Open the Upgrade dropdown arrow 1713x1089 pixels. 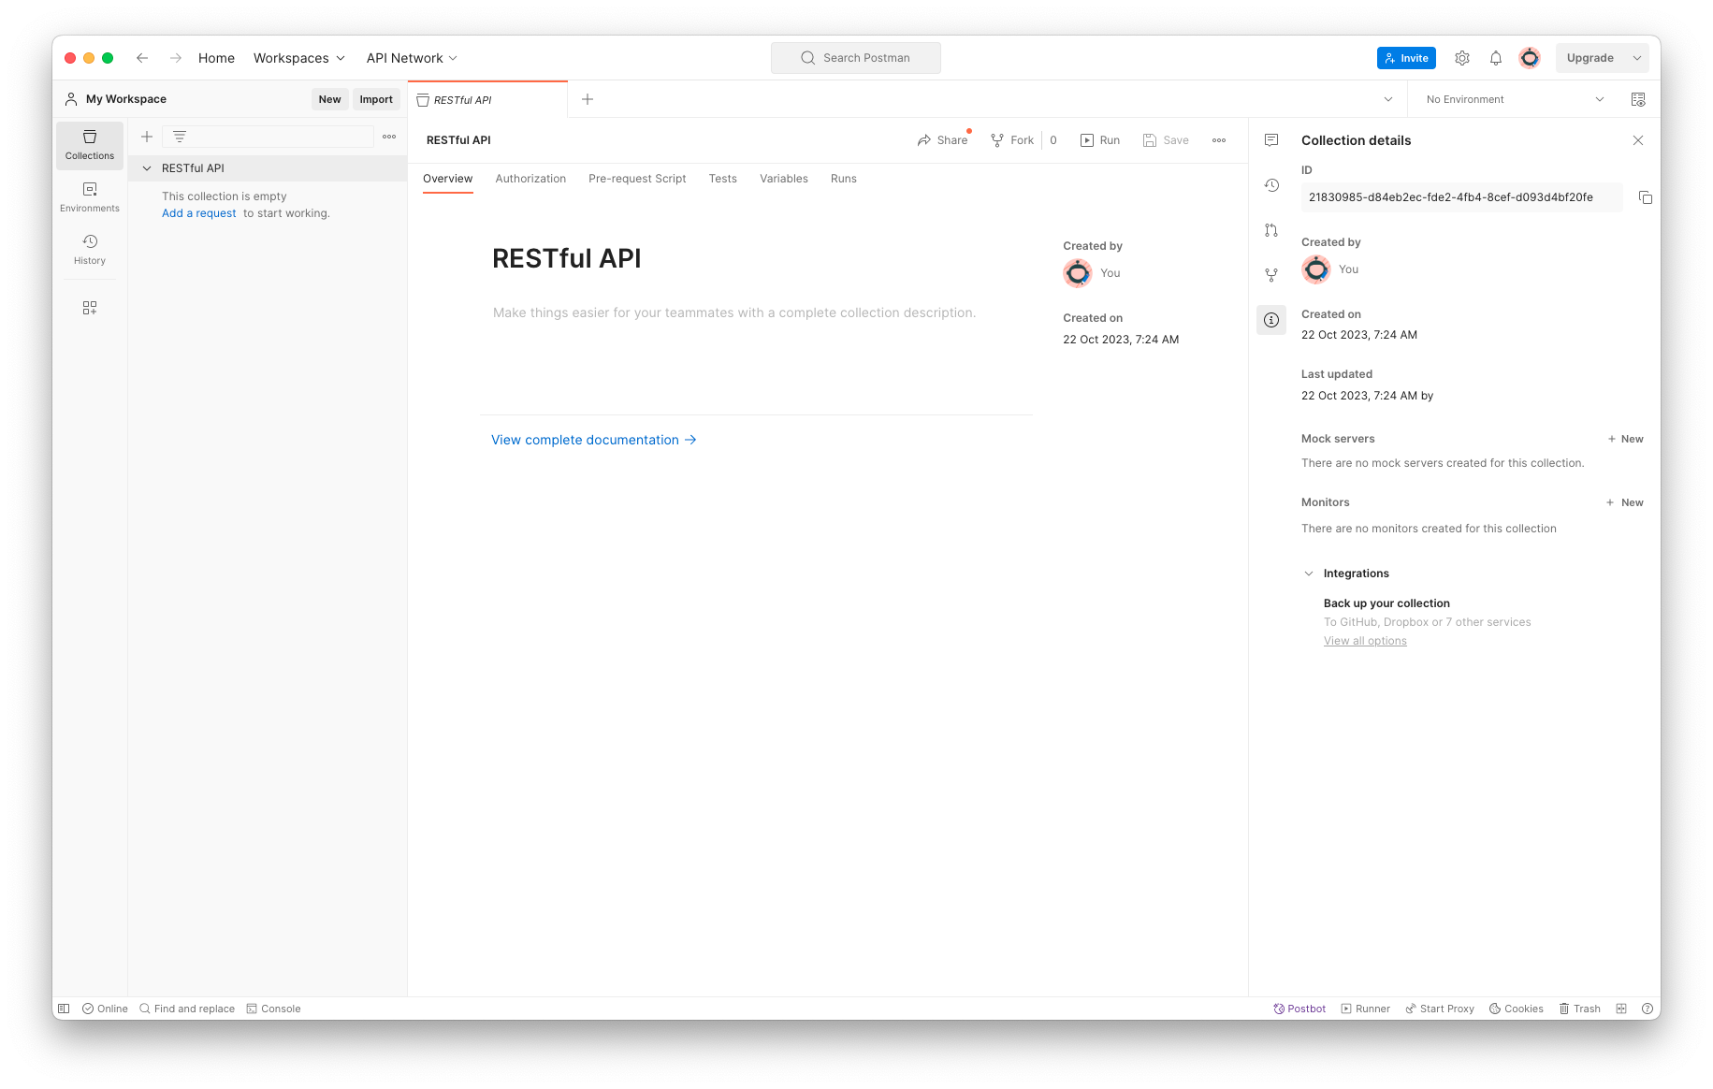[x=1637, y=58]
